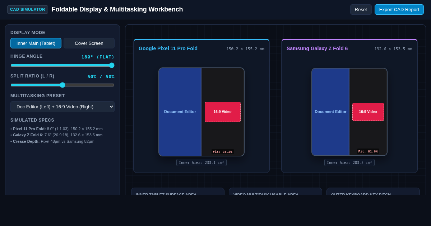The image size is (431, 226).
Task: Click the Foldable Display & Multitasking Workbench heading
Action: [117, 9]
